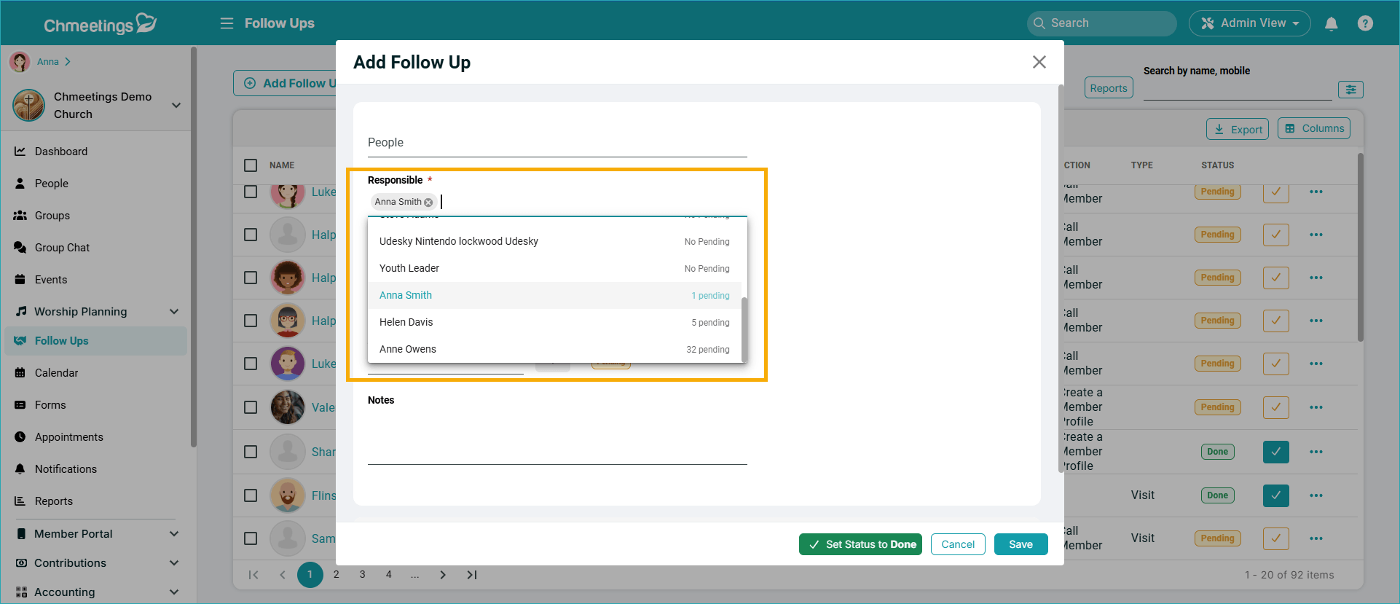The image size is (1400, 604).
Task: Open the notifications bell icon
Action: [1332, 23]
